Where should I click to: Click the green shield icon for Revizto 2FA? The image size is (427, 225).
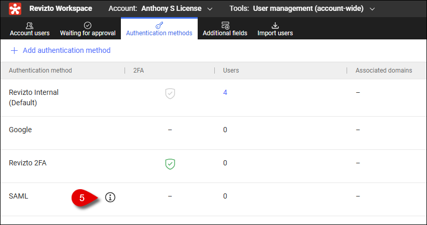tap(170, 164)
